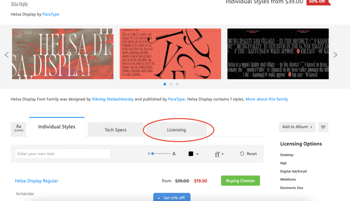Select the Desktop licensing option
Viewport: 350px width, 201px height.
pos(287,155)
